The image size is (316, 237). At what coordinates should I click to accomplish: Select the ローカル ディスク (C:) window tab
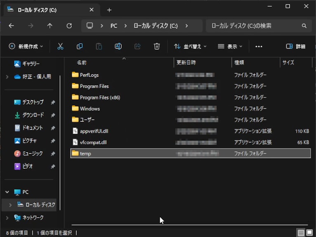click(x=52, y=10)
